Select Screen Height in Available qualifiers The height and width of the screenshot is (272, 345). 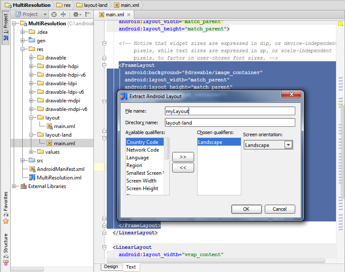(144, 188)
